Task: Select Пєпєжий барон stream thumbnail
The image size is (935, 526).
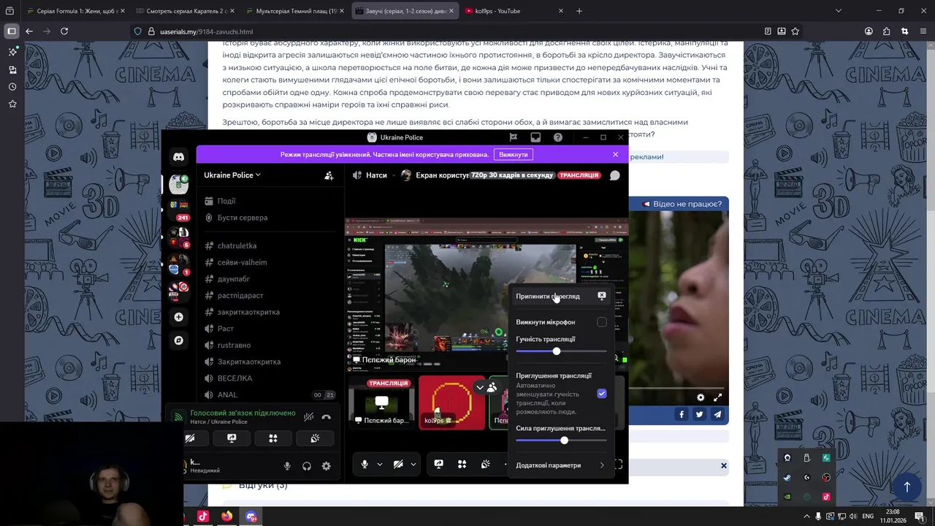Action: (381, 403)
